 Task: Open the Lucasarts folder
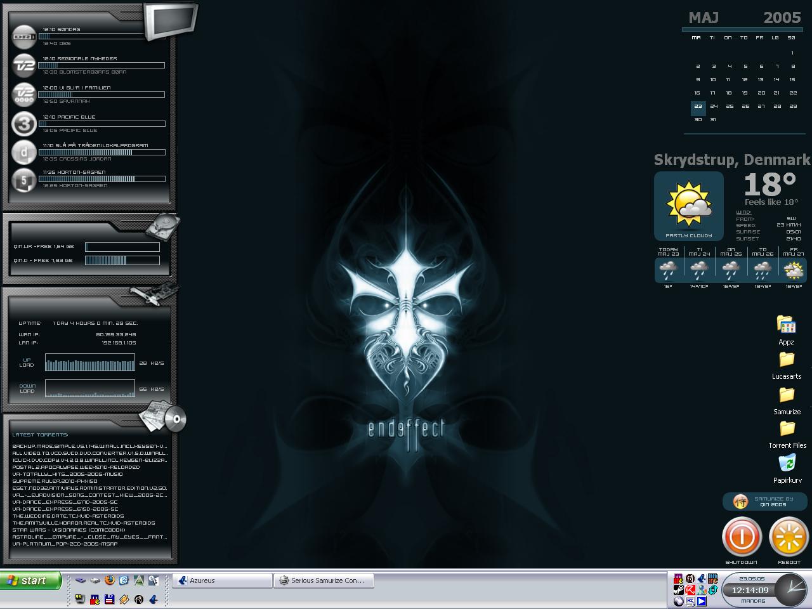coord(787,360)
